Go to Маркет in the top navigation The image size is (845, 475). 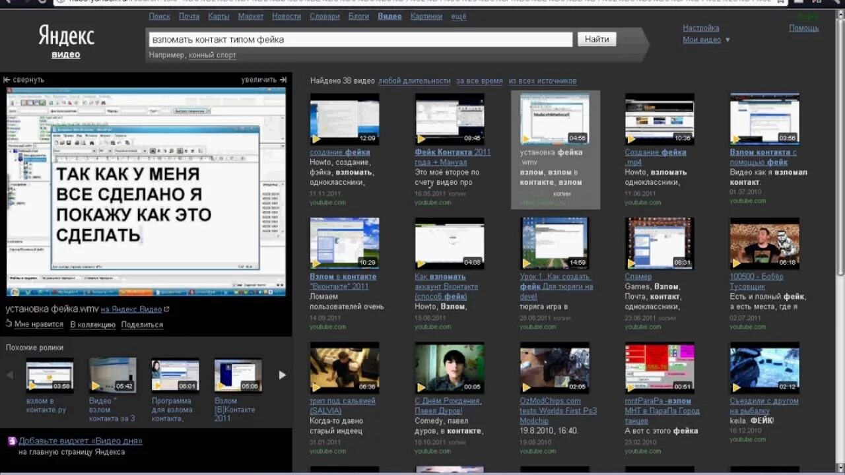(x=251, y=16)
